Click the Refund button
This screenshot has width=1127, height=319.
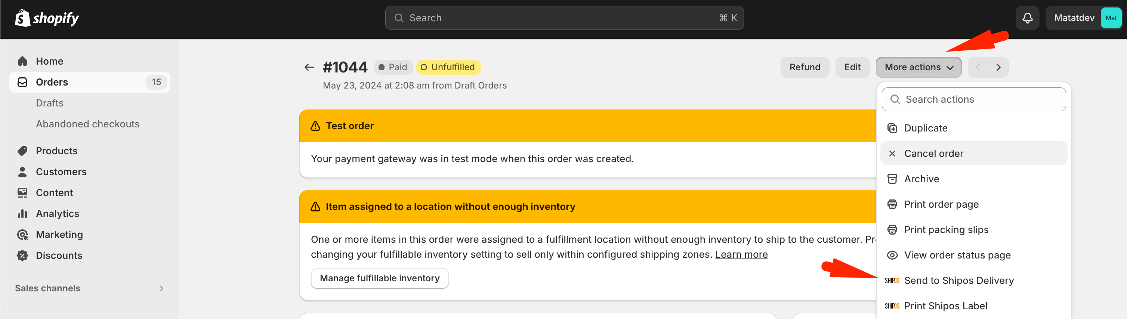[x=804, y=67]
